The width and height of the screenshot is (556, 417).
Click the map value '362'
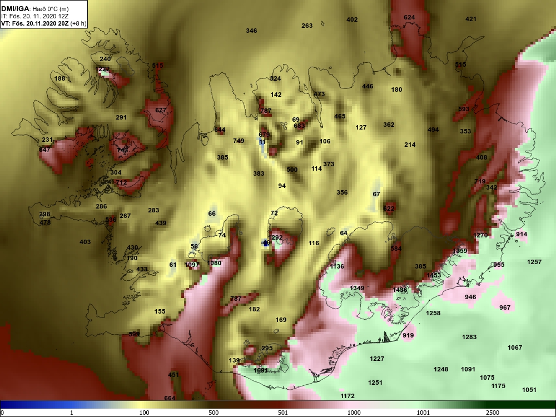[389, 125]
